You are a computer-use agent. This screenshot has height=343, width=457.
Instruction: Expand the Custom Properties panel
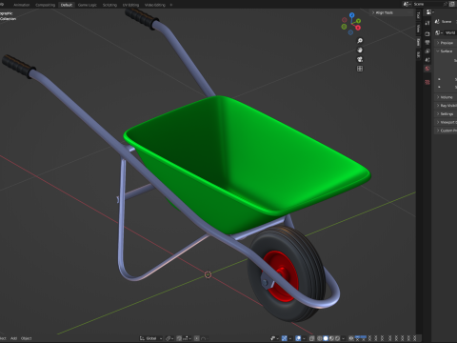click(446, 131)
